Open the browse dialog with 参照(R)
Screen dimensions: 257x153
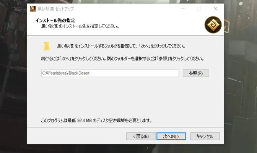(196, 73)
